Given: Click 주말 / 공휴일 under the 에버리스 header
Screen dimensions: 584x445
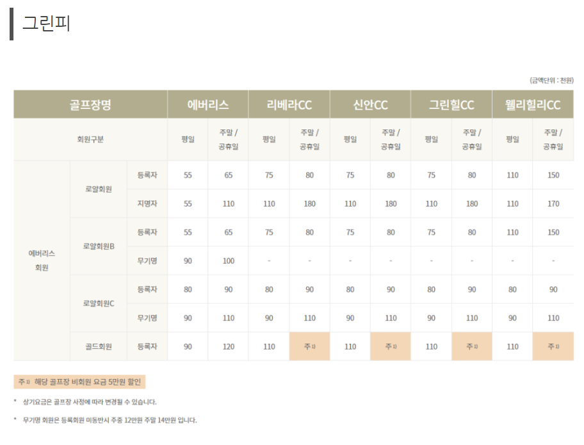Looking at the screenshot, I should pyautogui.click(x=229, y=140).
